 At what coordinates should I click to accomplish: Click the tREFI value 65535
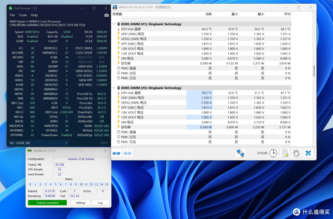click(x=67, y=107)
